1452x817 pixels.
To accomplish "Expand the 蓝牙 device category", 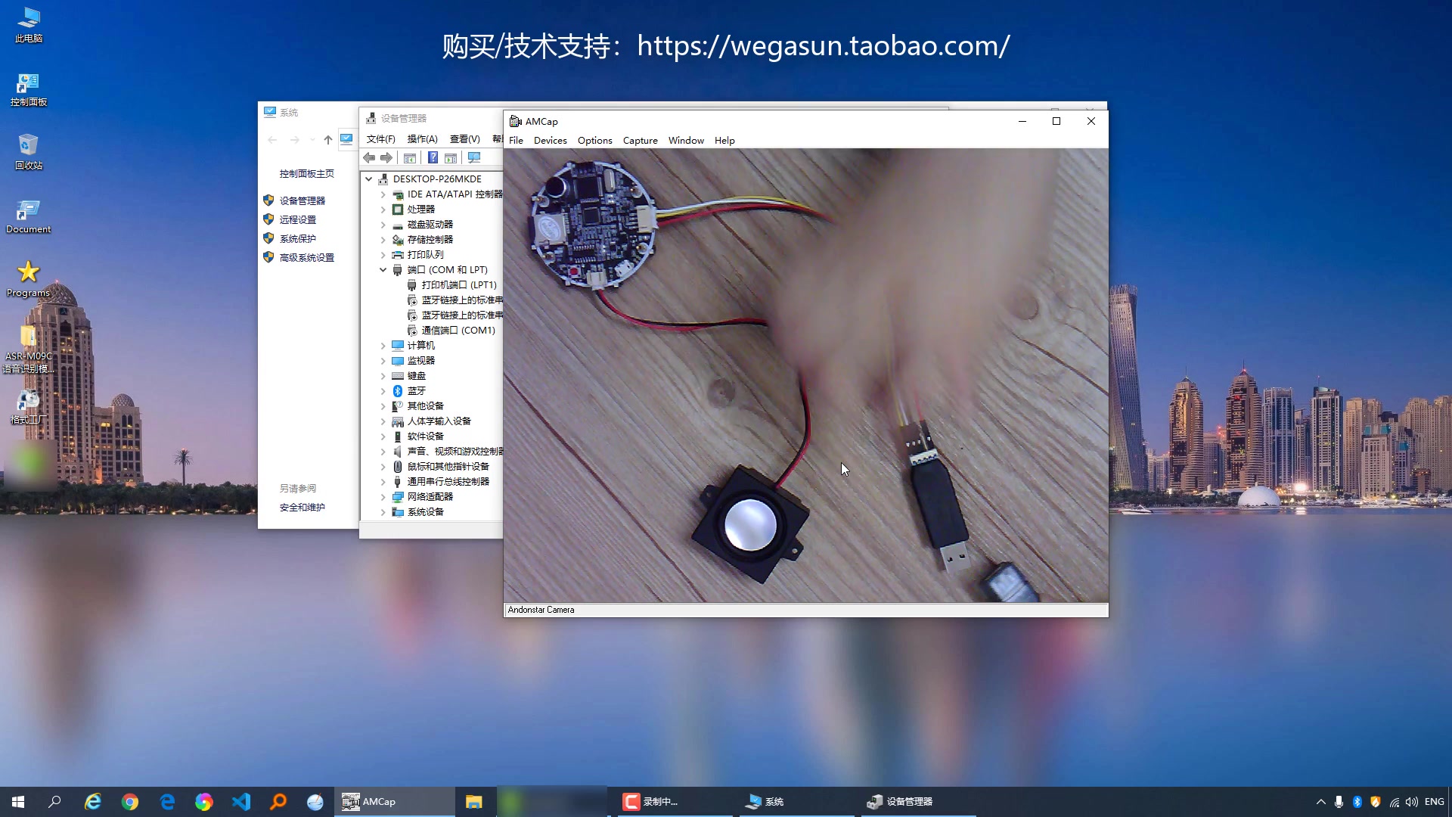I will pyautogui.click(x=383, y=390).
